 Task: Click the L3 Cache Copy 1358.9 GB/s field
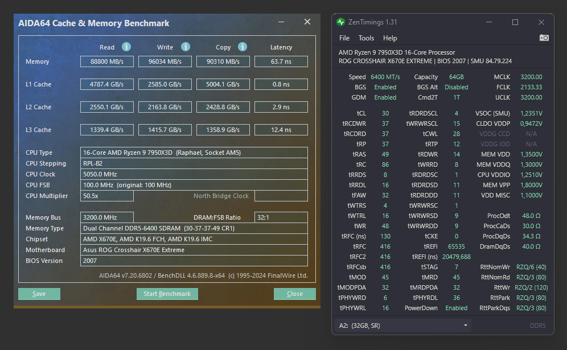[x=223, y=130]
